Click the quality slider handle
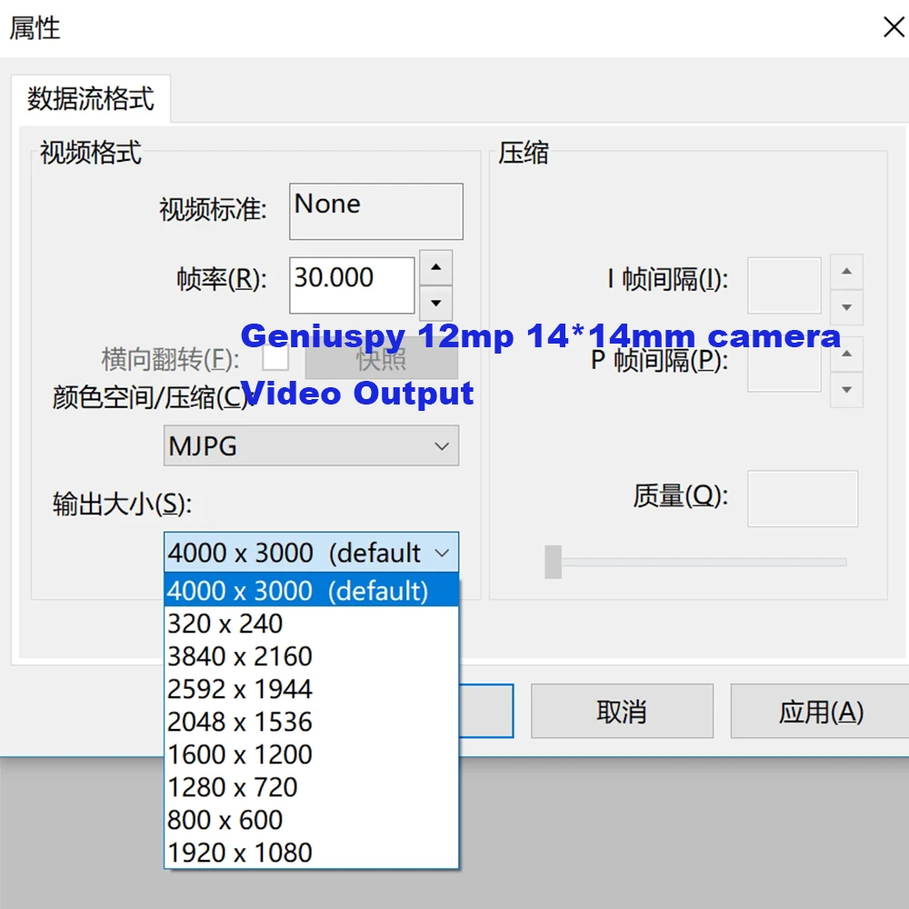The width and height of the screenshot is (909, 909). (553, 562)
